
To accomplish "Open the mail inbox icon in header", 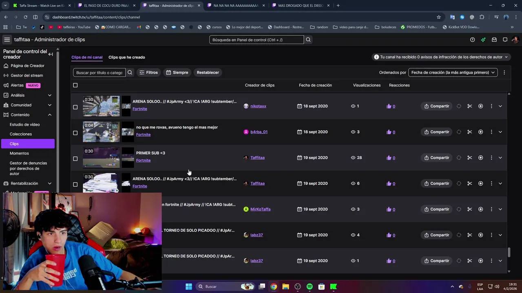I will point(494,39).
